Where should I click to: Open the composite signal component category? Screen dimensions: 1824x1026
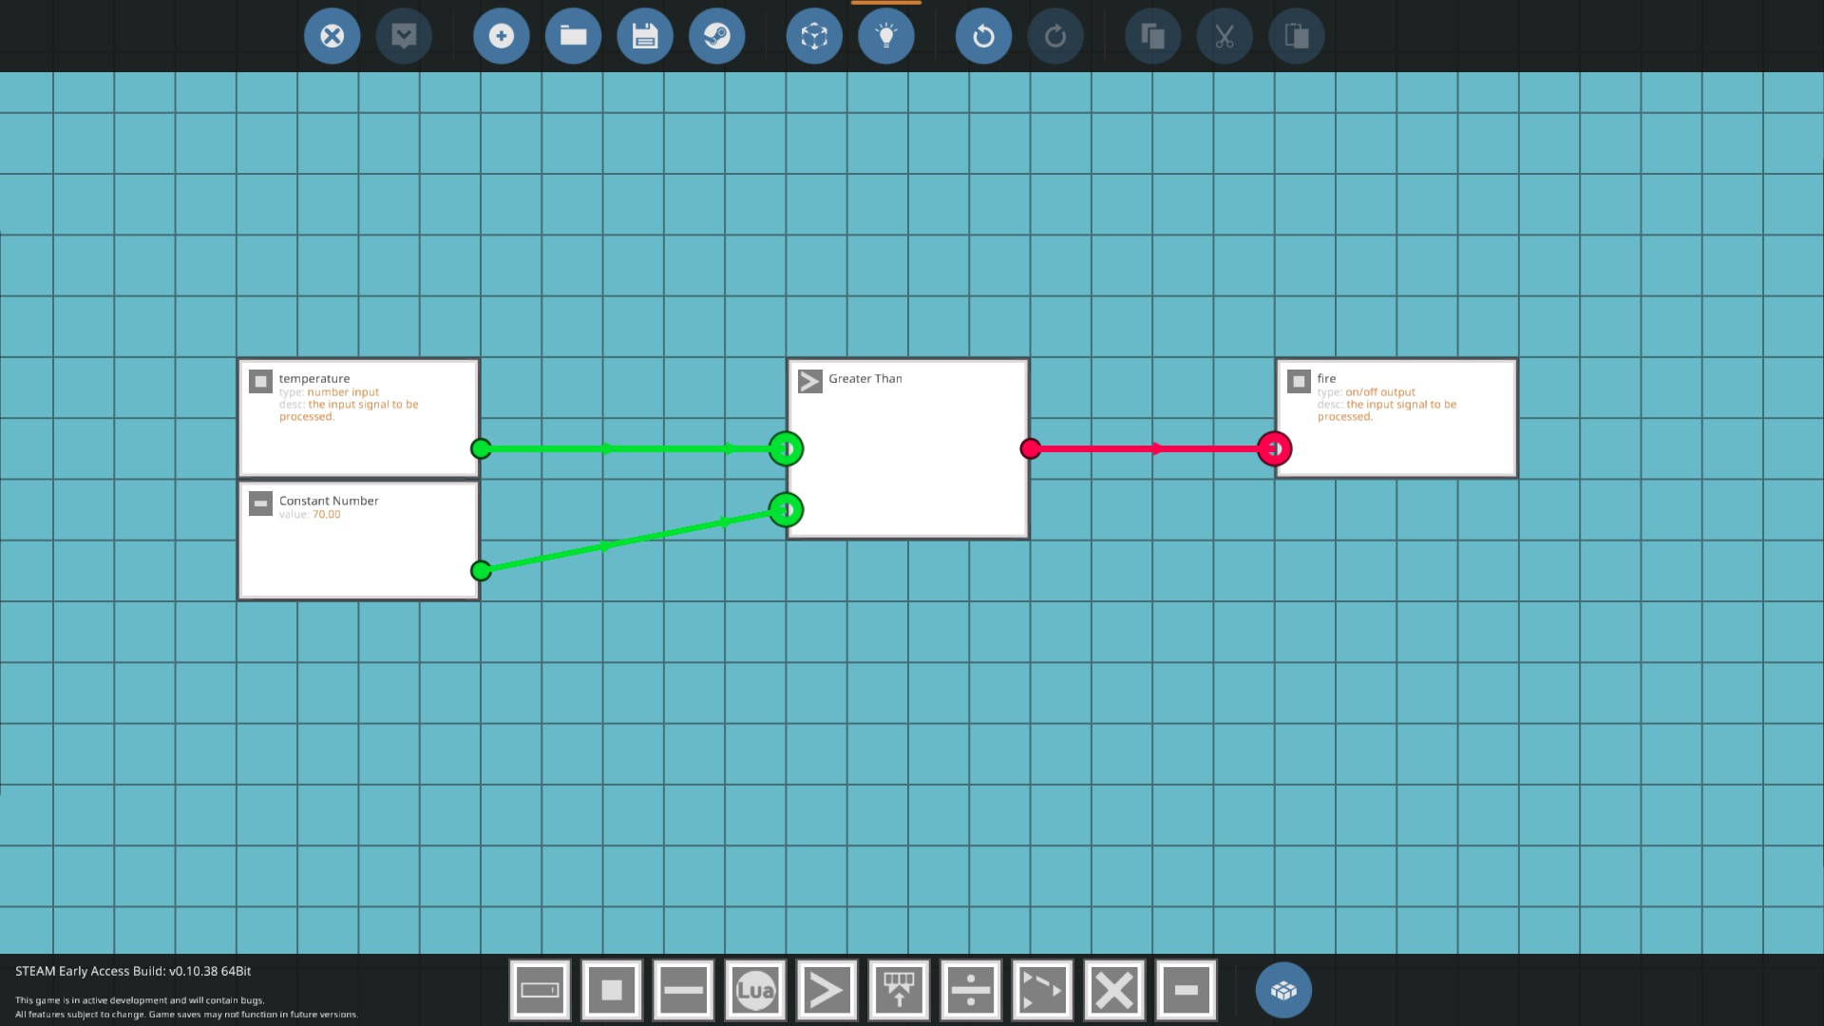click(x=899, y=990)
